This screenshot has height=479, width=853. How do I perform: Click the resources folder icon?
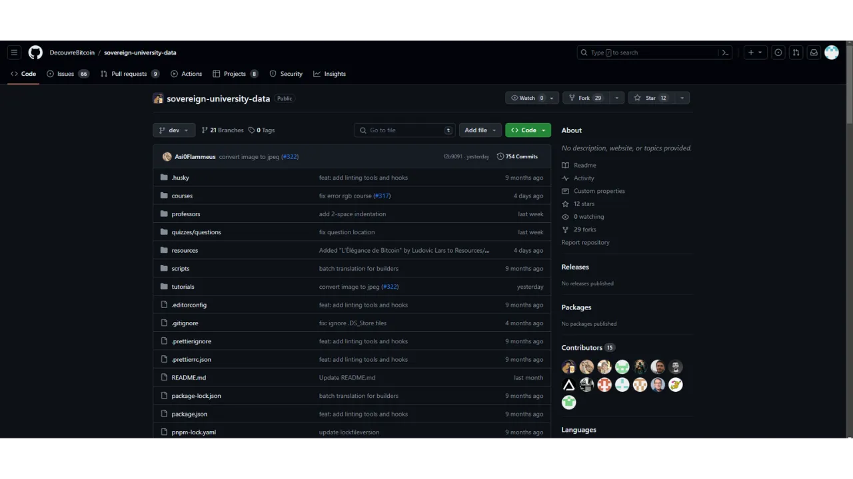(x=164, y=250)
